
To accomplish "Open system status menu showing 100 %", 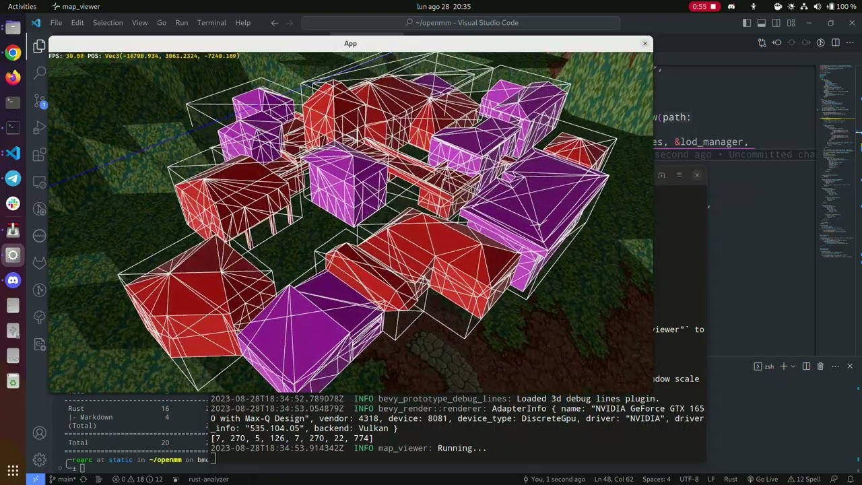I will coord(815,7).
